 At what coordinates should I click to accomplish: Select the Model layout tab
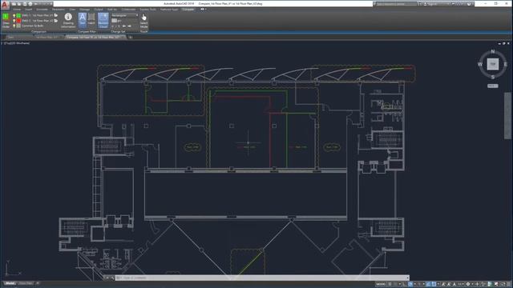(x=10, y=283)
